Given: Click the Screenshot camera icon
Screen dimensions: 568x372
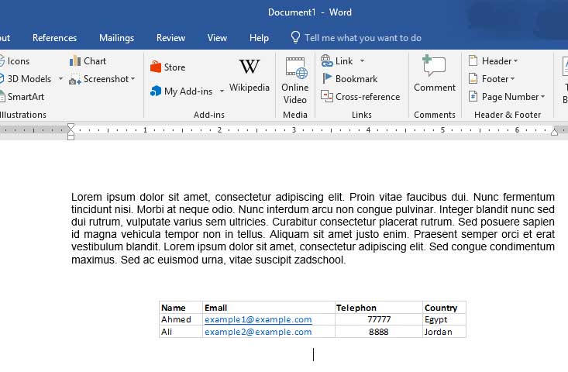Looking at the screenshot, I should [x=75, y=79].
